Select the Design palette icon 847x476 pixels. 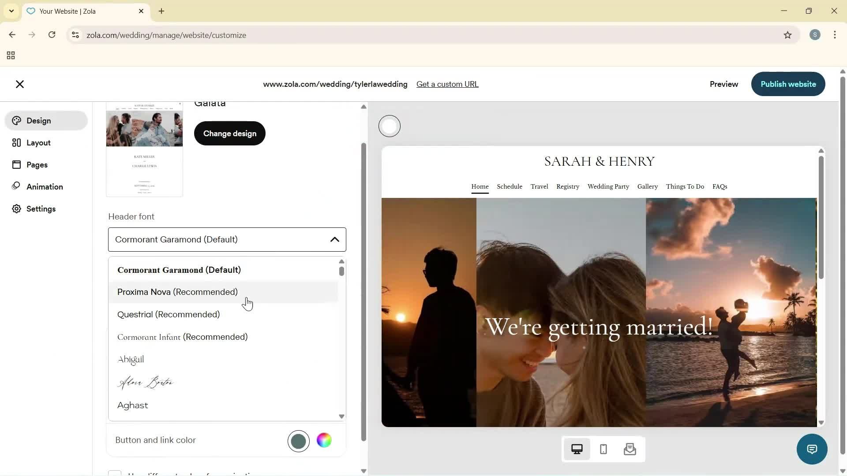click(16, 120)
